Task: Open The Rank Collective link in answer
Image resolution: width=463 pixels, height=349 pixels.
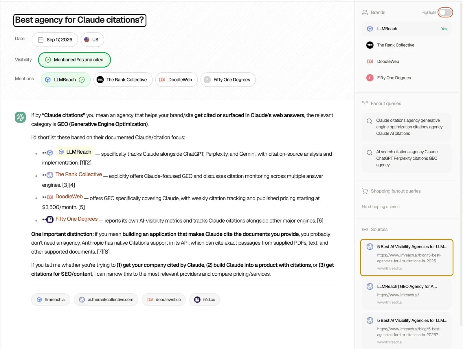Action: [79, 174]
